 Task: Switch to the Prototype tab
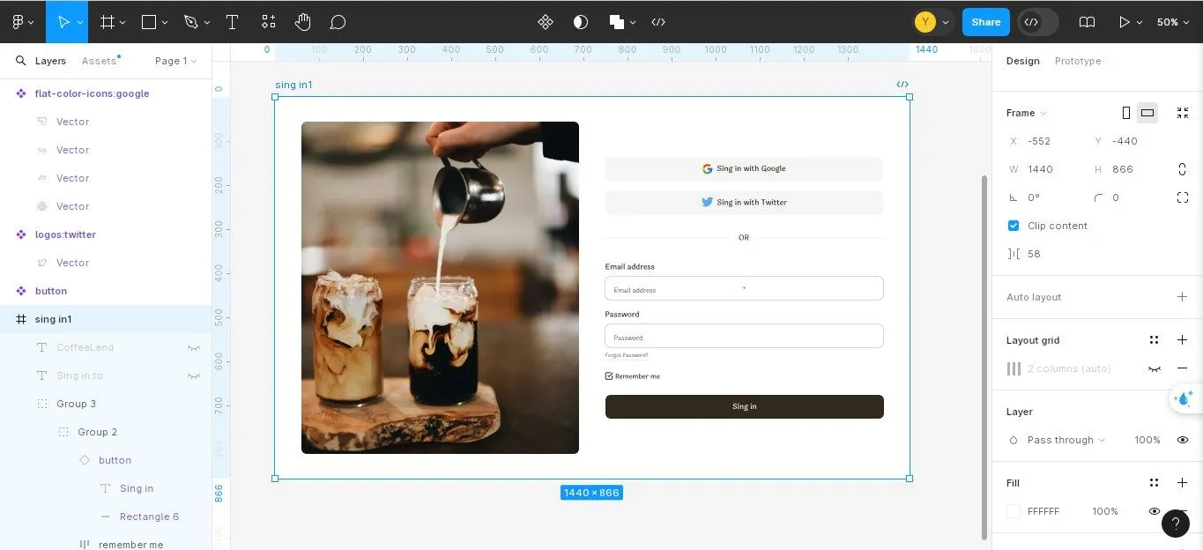(x=1077, y=61)
